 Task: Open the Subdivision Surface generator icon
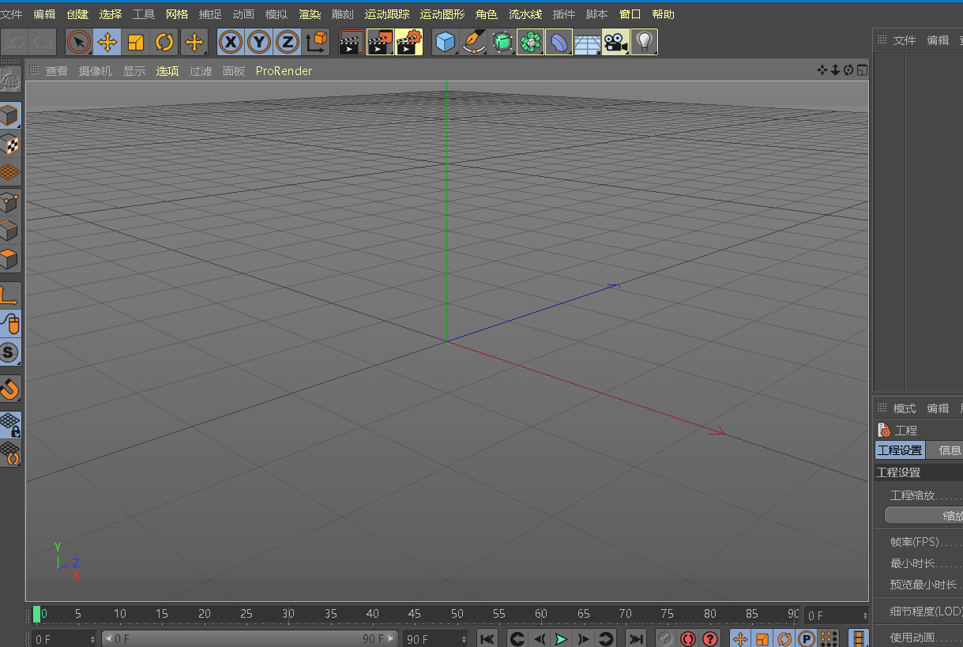[x=502, y=42]
